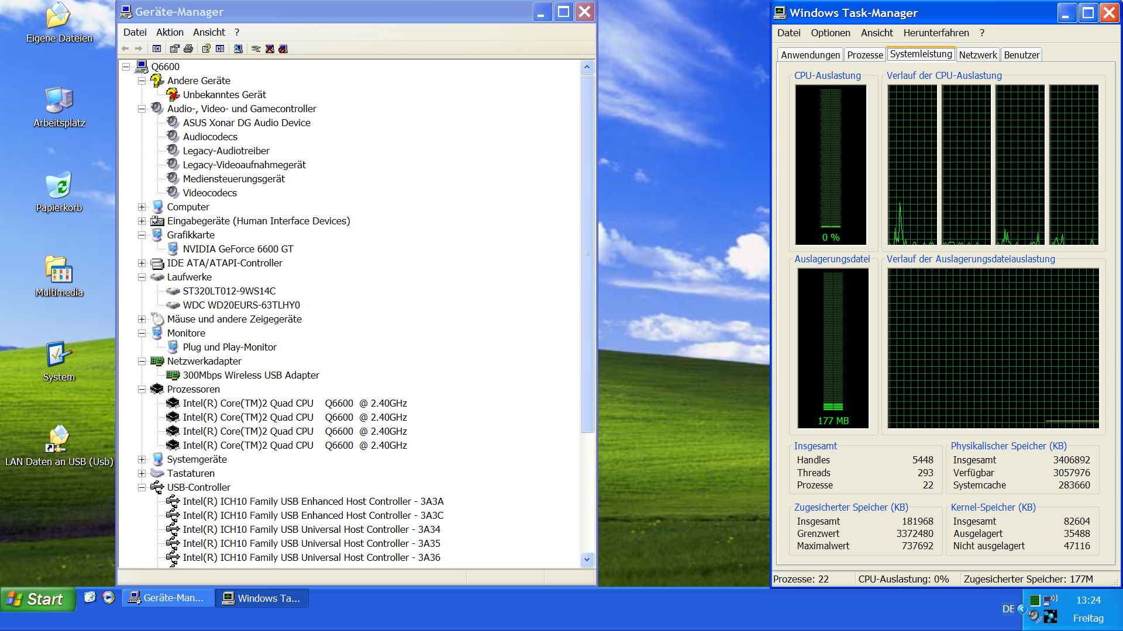Expand the Systemgeräte node

tap(141, 459)
